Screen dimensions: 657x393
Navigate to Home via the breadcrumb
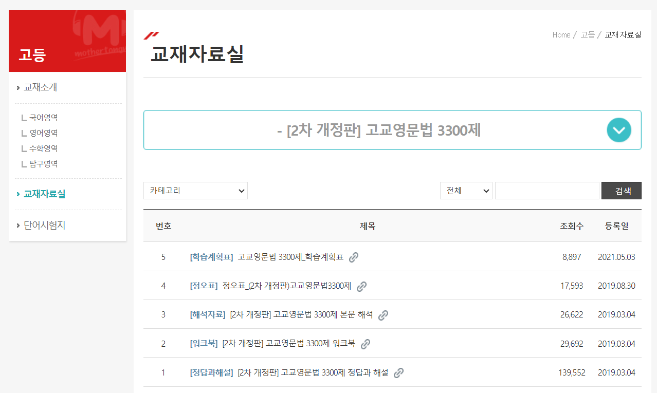tap(561, 35)
